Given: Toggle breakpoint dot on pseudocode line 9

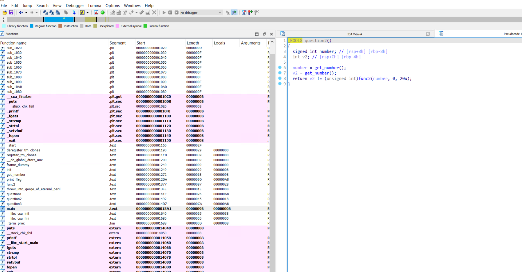Looking at the screenshot, I should pyautogui.click(x=280, y=83).
